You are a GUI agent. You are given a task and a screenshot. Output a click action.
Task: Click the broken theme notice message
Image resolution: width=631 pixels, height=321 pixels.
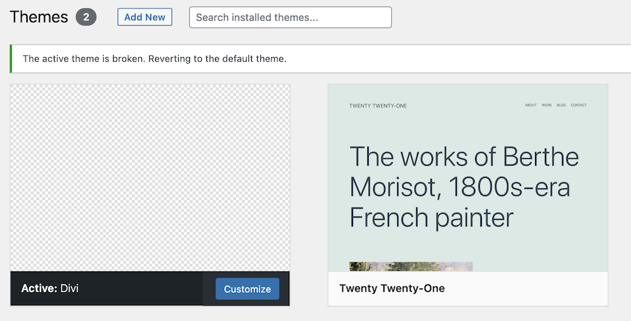point(154,59)
